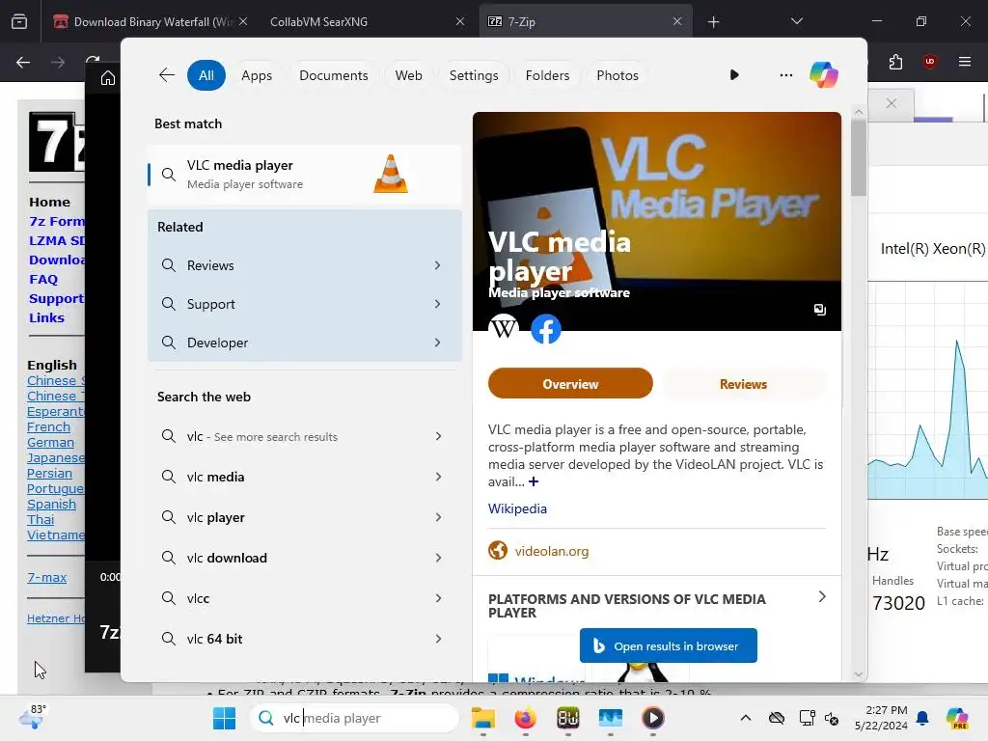Click the Task Manager graph icon in taskbar
Viewport: 988px width, 741px height.
(x=610, y=718)
